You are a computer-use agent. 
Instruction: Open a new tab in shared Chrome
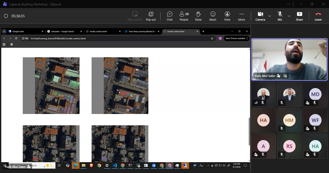pos(203,31)
